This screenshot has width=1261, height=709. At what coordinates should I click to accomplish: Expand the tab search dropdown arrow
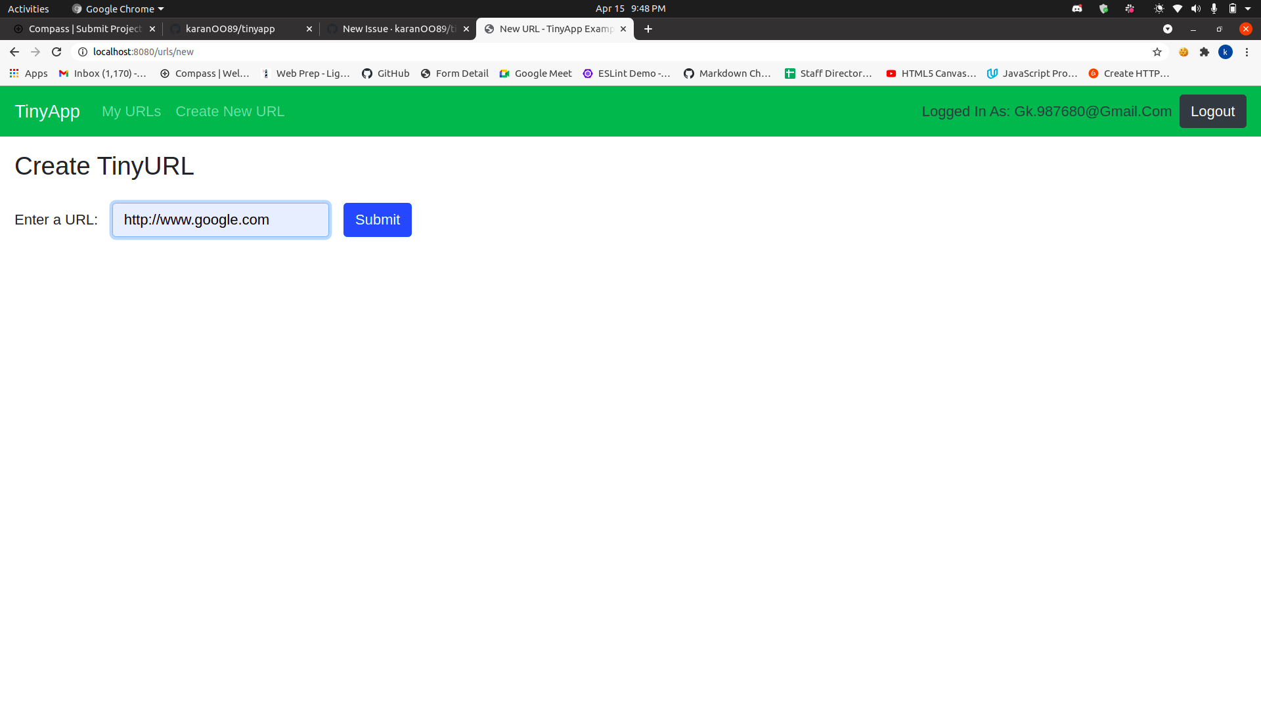[x=1168, y=29]
